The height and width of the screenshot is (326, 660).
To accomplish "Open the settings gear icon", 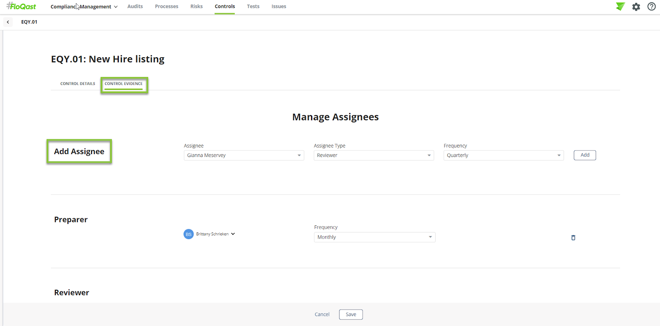I will pos(636,7).
